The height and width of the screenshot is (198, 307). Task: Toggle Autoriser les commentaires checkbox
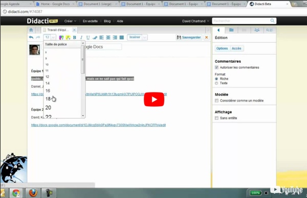(216, 67)
